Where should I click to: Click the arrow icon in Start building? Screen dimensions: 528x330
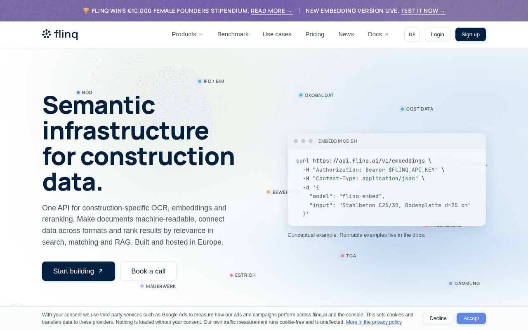101,271
